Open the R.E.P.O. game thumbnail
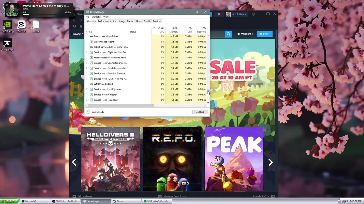364x204 pixels. (x=172, y=159)
